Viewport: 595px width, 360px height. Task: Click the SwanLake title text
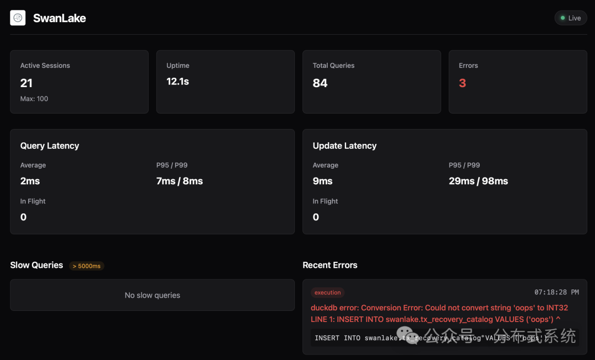click(x=59, y=18)
